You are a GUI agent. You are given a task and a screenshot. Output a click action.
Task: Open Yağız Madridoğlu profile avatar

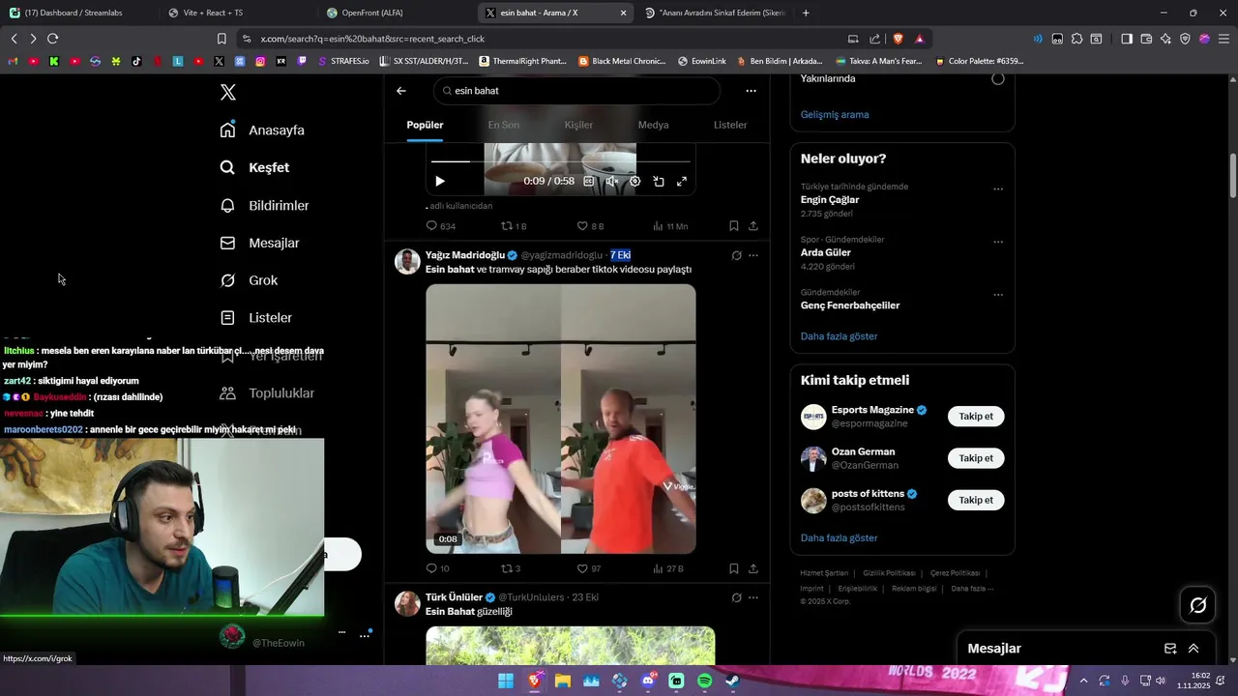pos(407,261)
